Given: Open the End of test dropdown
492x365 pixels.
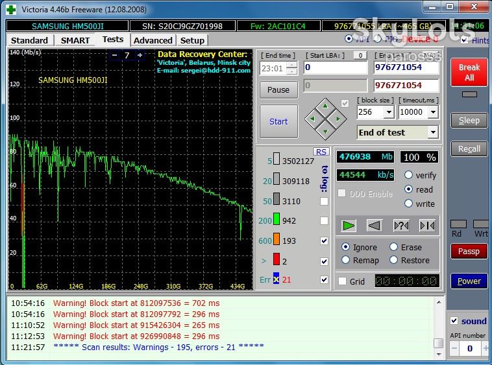Looking at the screenshot, I should (433, 132).
